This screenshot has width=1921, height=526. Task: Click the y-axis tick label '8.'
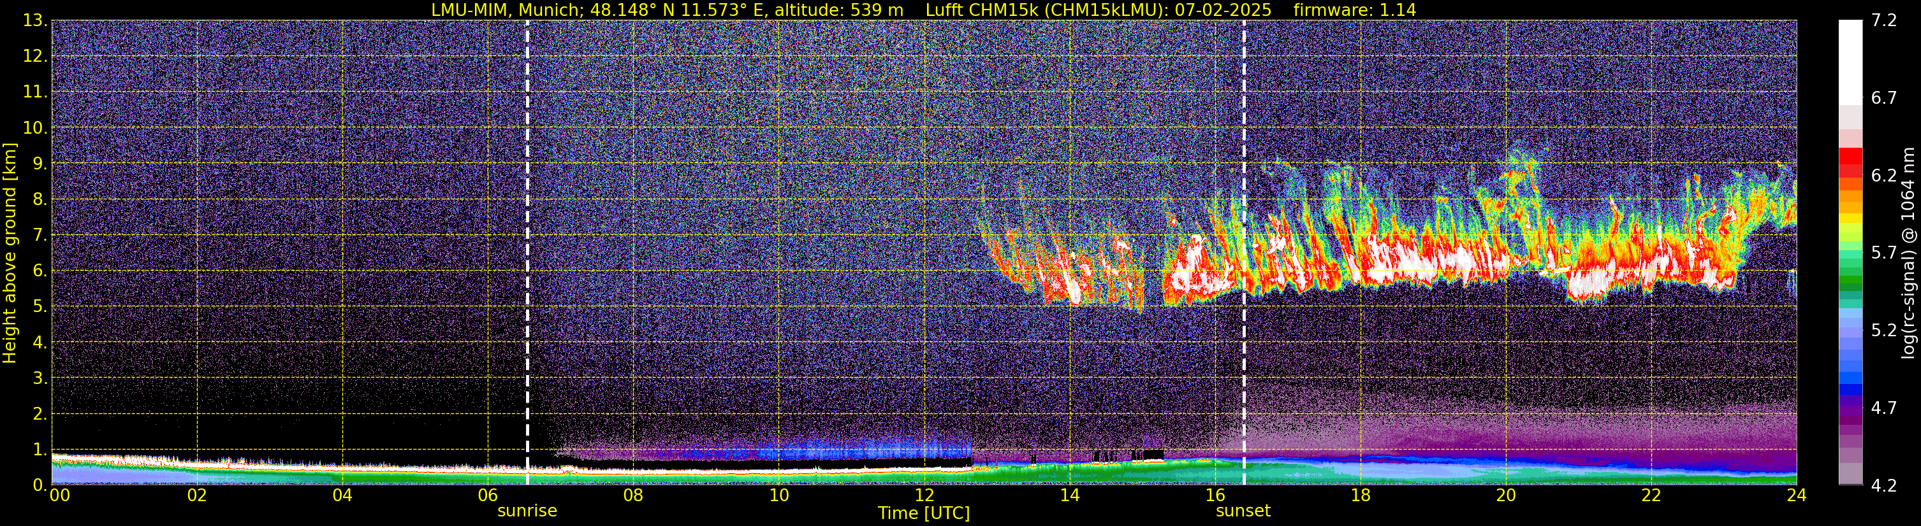pos(40,200)
